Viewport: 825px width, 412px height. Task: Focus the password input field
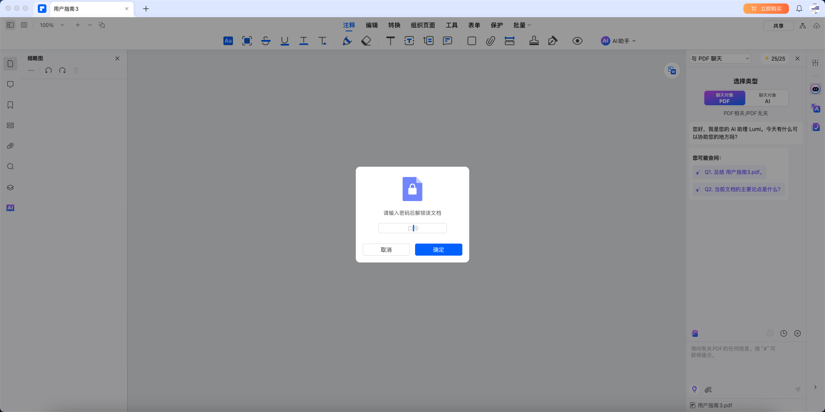click(412, 228)
